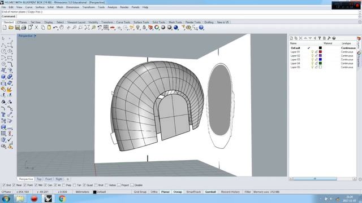Click the Undo arrow icon
The width and height of the screenshot is (362, 203).
tap(55, 28)
